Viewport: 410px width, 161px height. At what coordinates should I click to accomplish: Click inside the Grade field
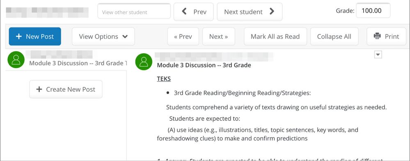click(373, 11)
